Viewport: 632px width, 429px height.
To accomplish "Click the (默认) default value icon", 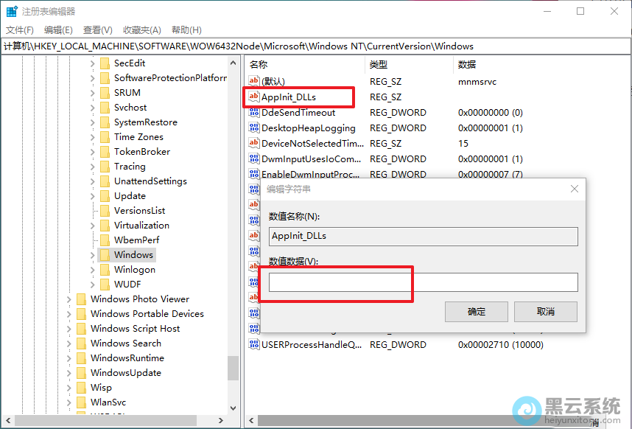I will coord(254,81).
